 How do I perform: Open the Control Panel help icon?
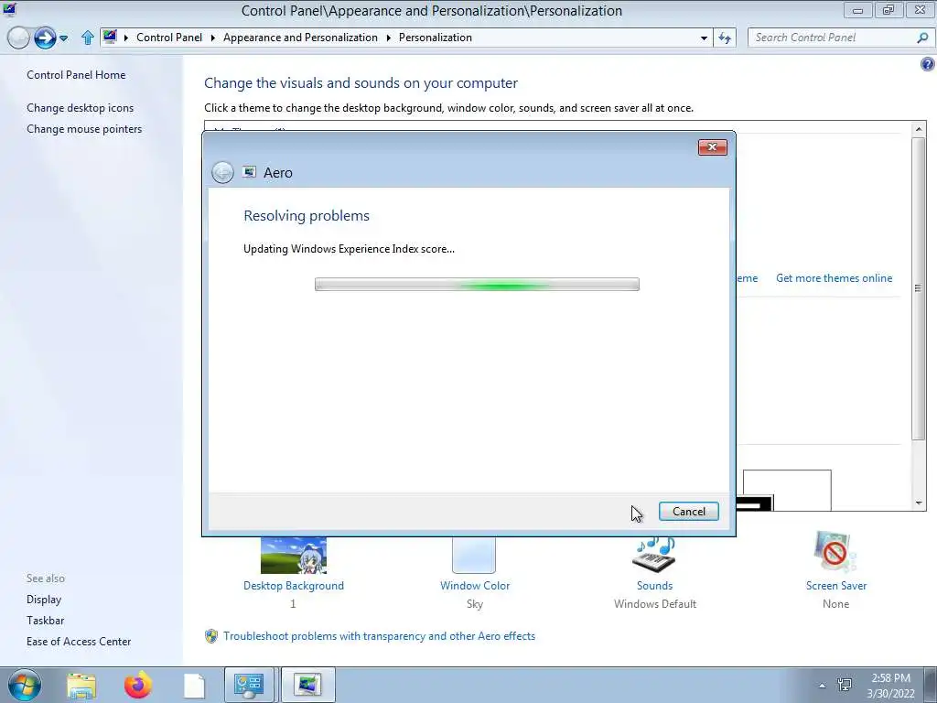click(x=928, y=64)
